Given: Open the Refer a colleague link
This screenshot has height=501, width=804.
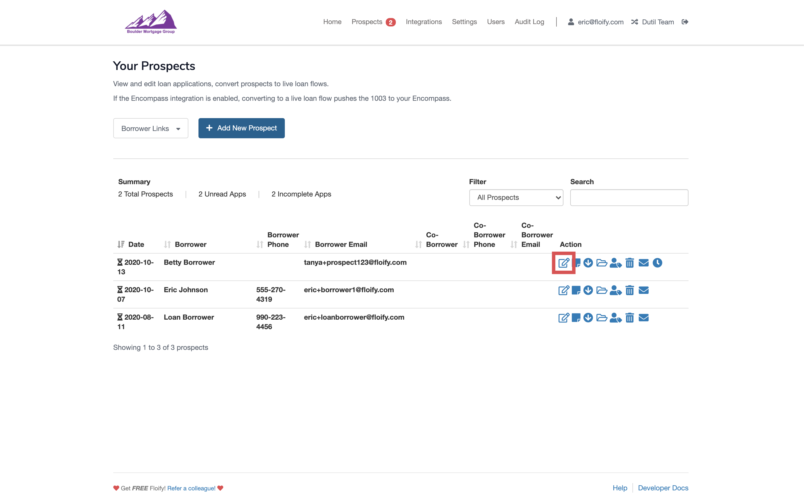Looking at the screenshot, I should 191,488.
